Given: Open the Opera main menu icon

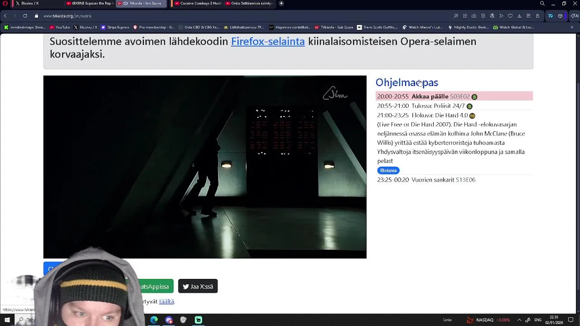Looking at the screenshot, I should (5, 3).
